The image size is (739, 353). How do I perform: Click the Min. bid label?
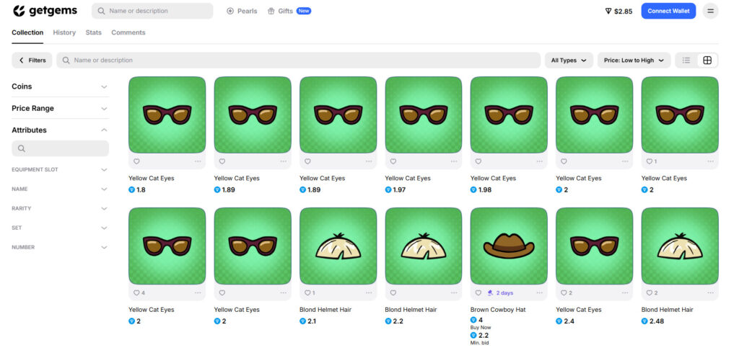[x=480, y=343]
